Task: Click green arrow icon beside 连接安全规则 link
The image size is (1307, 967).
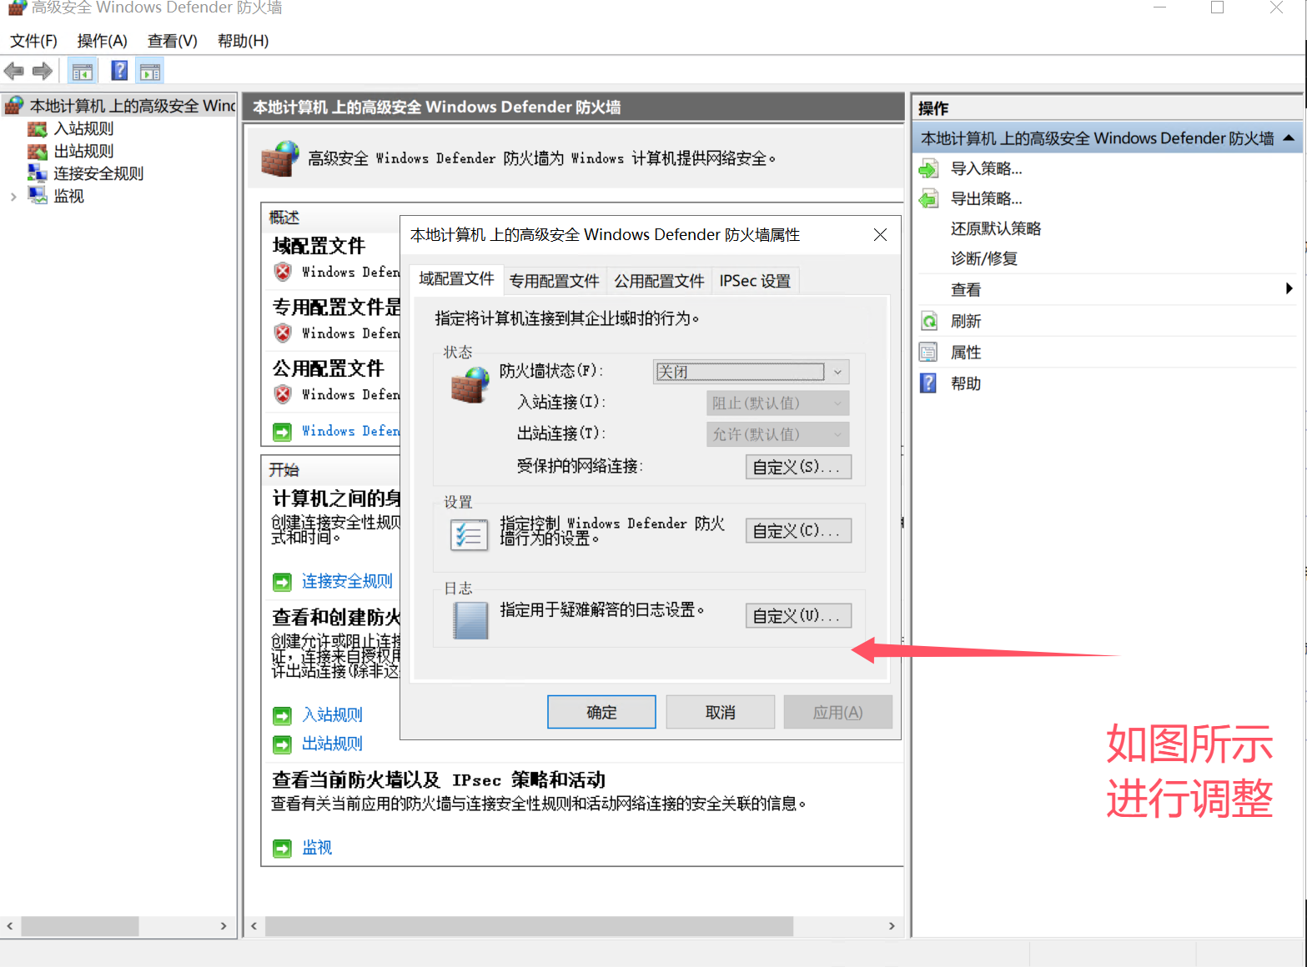Action: pyautogui.click(x=283, y=582)
